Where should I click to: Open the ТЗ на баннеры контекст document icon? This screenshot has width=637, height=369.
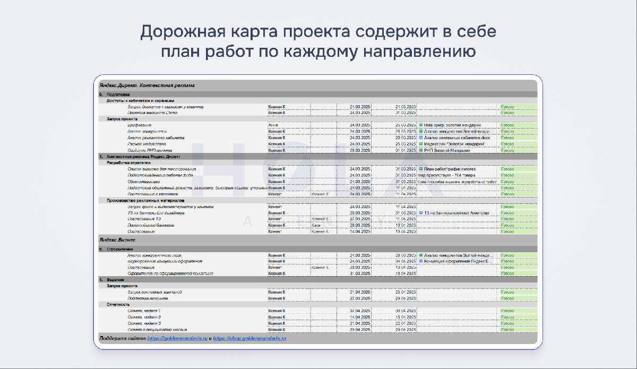[x=421, y=213]
